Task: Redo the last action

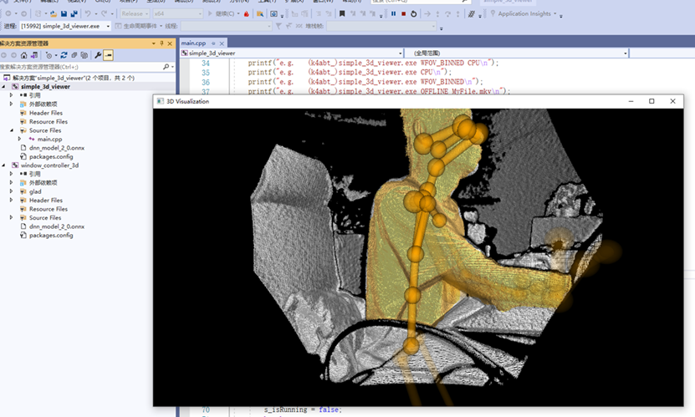Action: click(105, 13)
